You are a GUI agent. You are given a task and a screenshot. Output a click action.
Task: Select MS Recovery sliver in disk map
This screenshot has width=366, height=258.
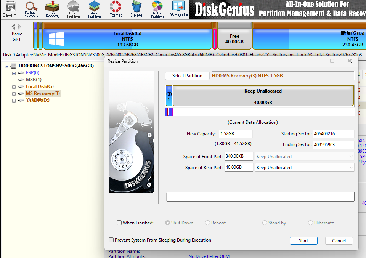215,36
